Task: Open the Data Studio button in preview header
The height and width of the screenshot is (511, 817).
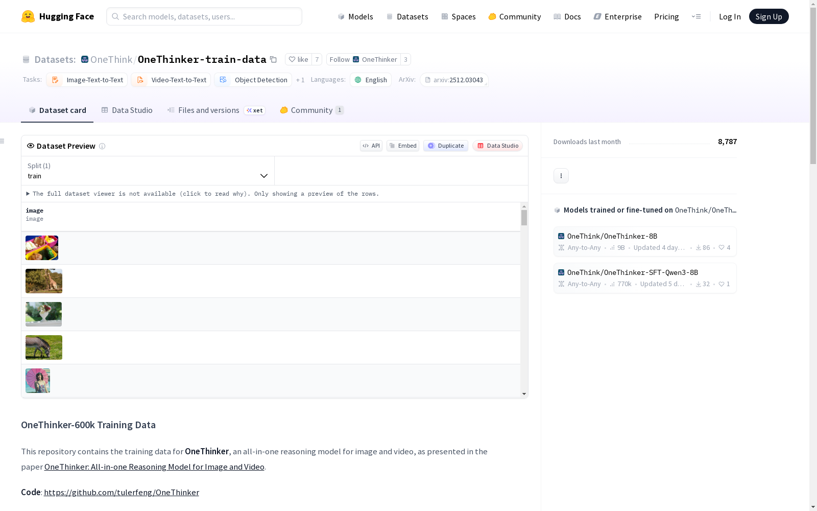Action: pyautogui.click(x=498, y=146)
